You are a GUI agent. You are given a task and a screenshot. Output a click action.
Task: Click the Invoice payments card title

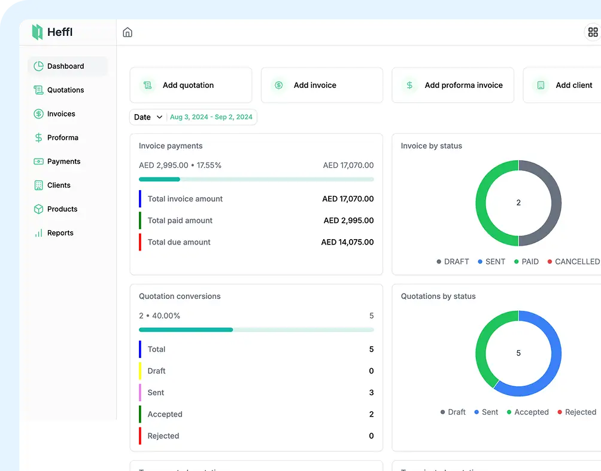click(x=171, y=146)
